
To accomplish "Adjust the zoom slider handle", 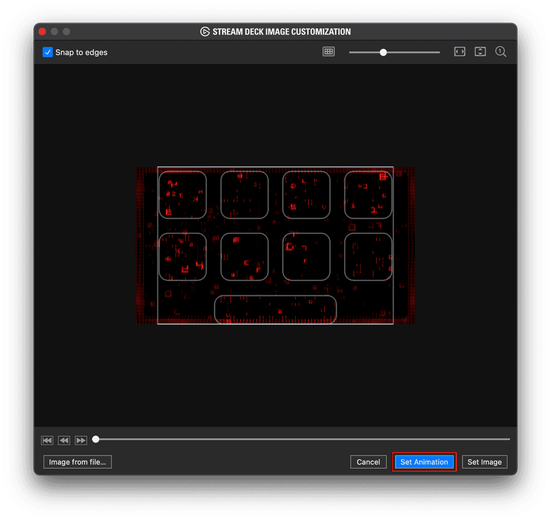I will 383,52.
